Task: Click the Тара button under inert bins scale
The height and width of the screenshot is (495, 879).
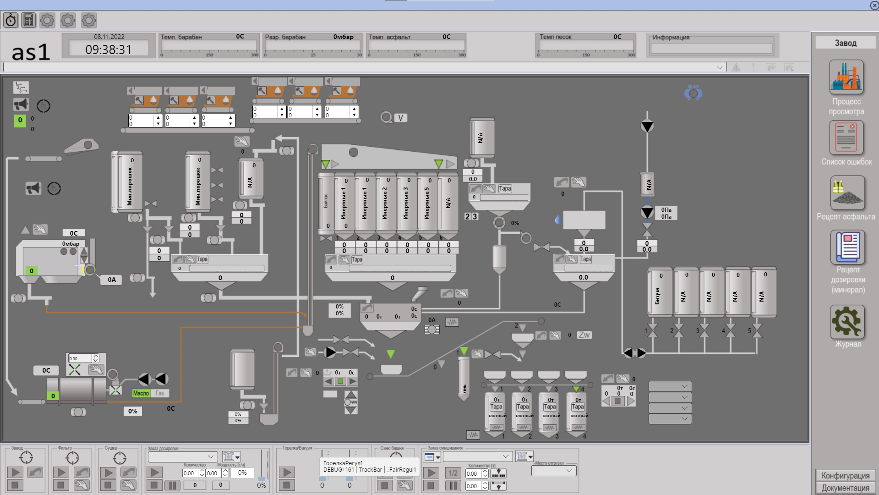Action: [357, 259]
